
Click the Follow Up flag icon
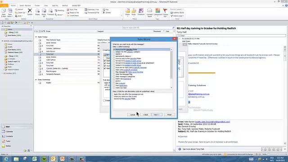click(165, 11)
